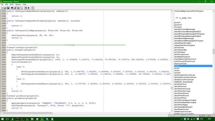Select GetMaxPlayers in the function list
The width and height of the screenshot is (215, 121).
pyautogui.click(x=182, y=57)
